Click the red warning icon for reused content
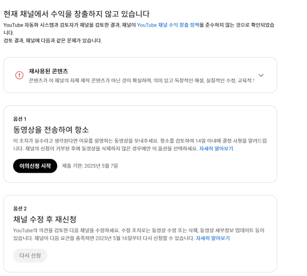 pos(19,75)
